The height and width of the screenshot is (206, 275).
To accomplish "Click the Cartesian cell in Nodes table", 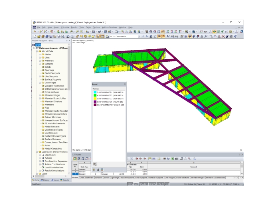I will tap(107, 174).
